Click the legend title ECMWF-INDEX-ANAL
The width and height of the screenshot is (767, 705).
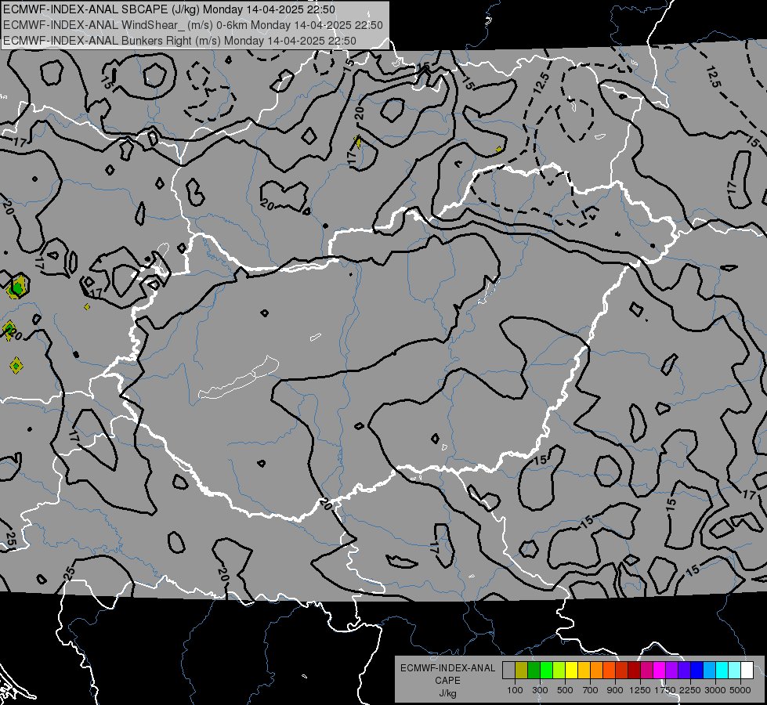point(447,668)
